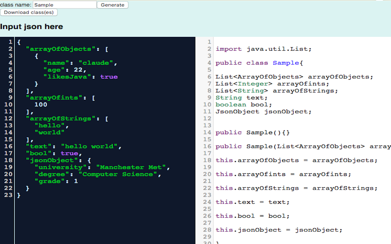The height and width of the screenshot is (244, 391).
Task: Click line number 23 in JSON gutter
Action: click(8, 195)
